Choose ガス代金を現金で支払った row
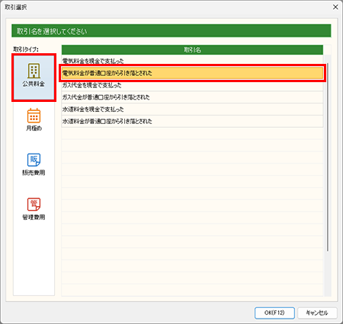This screenshot has width=343, height=324. (192, 85)
